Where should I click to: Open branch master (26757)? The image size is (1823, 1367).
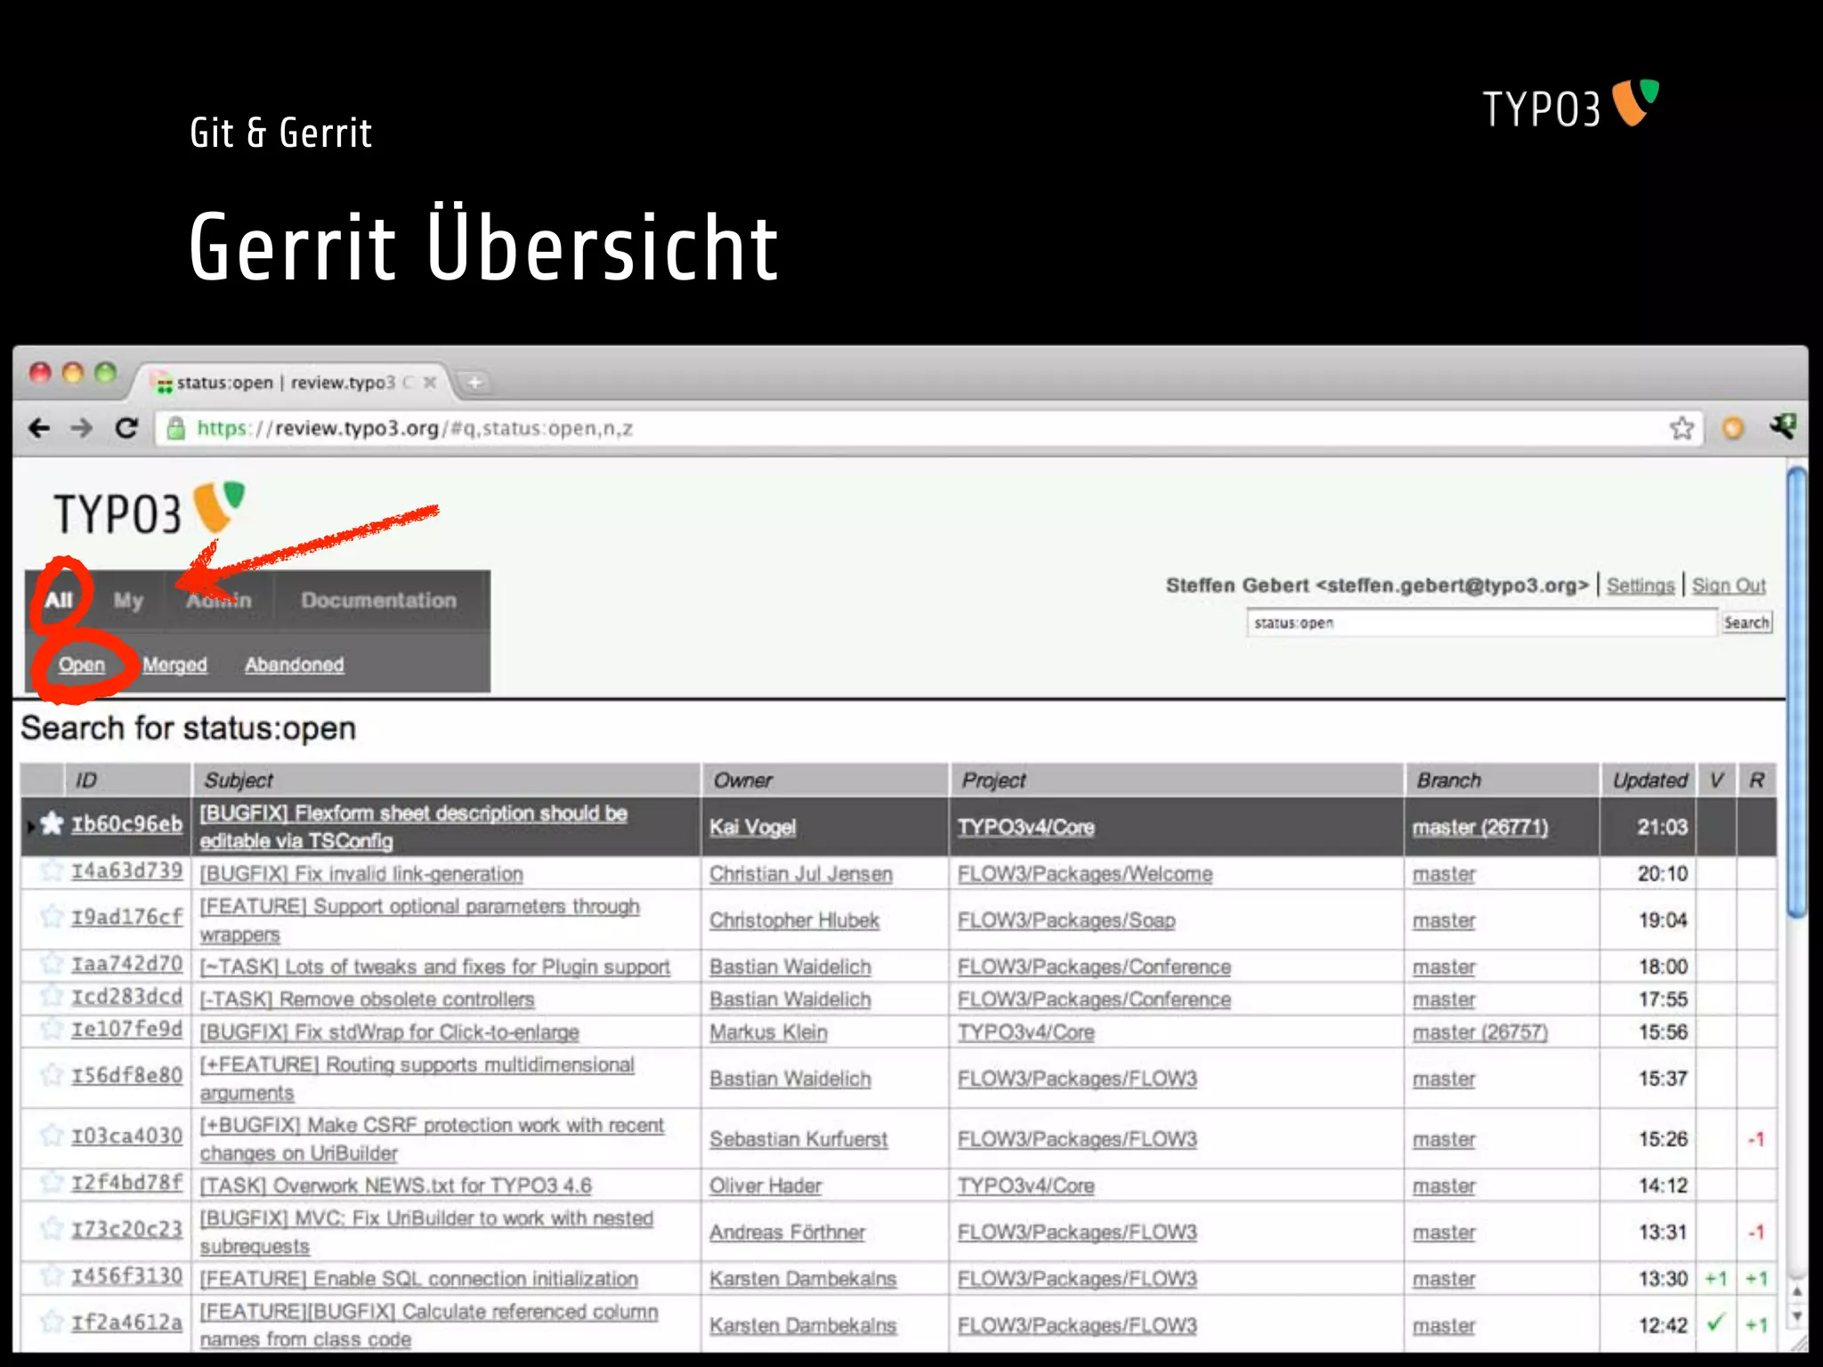point(1479,1032)
